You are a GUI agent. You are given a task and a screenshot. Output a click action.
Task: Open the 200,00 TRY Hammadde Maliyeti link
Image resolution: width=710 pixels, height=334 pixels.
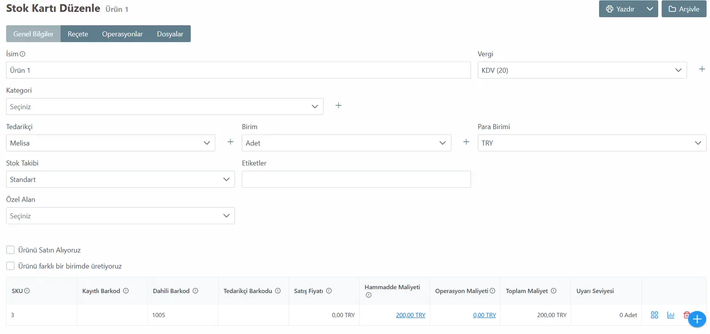410,315
